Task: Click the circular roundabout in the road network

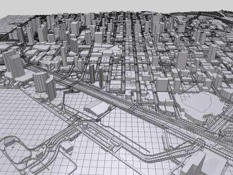Action: pyautogui.click(x=51, y=145)
